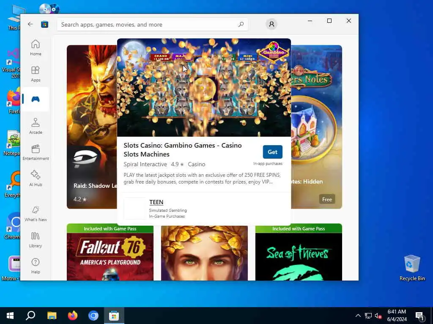Click the Simulated Gambling descriptor text
Viewport: 433px width, 324px height.
click(168, 210)
